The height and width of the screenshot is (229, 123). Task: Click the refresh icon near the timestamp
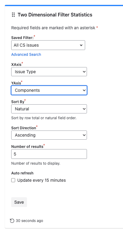pyautogui.click(x=12, y=221)
